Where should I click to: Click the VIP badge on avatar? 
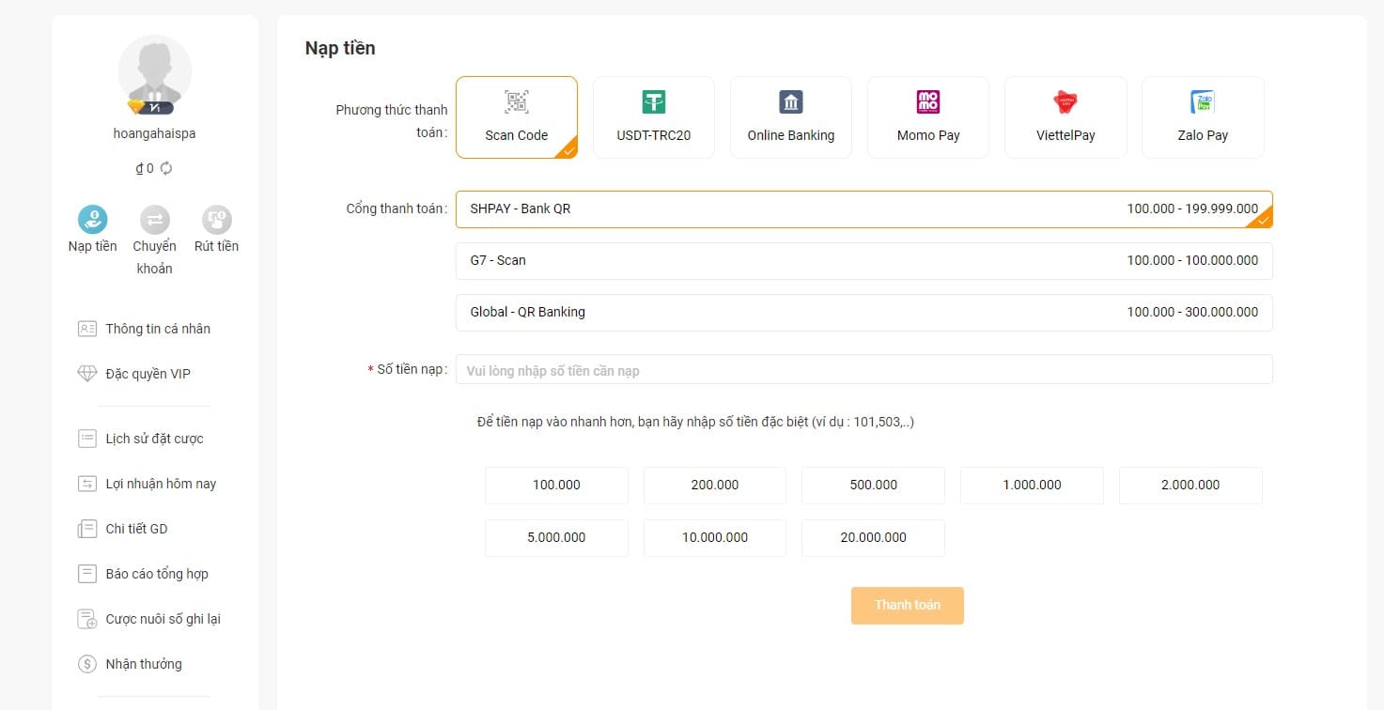(151, 106)
